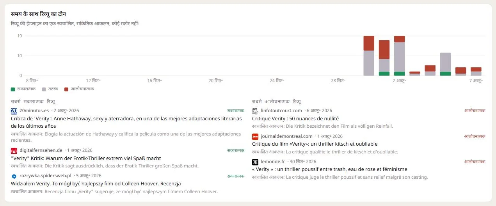Click the सकारात्मक tag on spidersweb row
The image size is (496, 206).
click(236, 176)
